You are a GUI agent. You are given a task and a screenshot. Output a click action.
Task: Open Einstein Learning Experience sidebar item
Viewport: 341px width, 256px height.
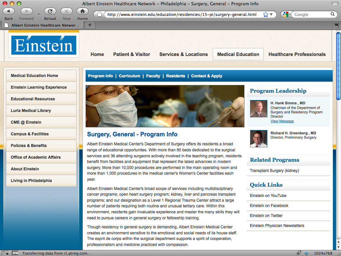41,87
